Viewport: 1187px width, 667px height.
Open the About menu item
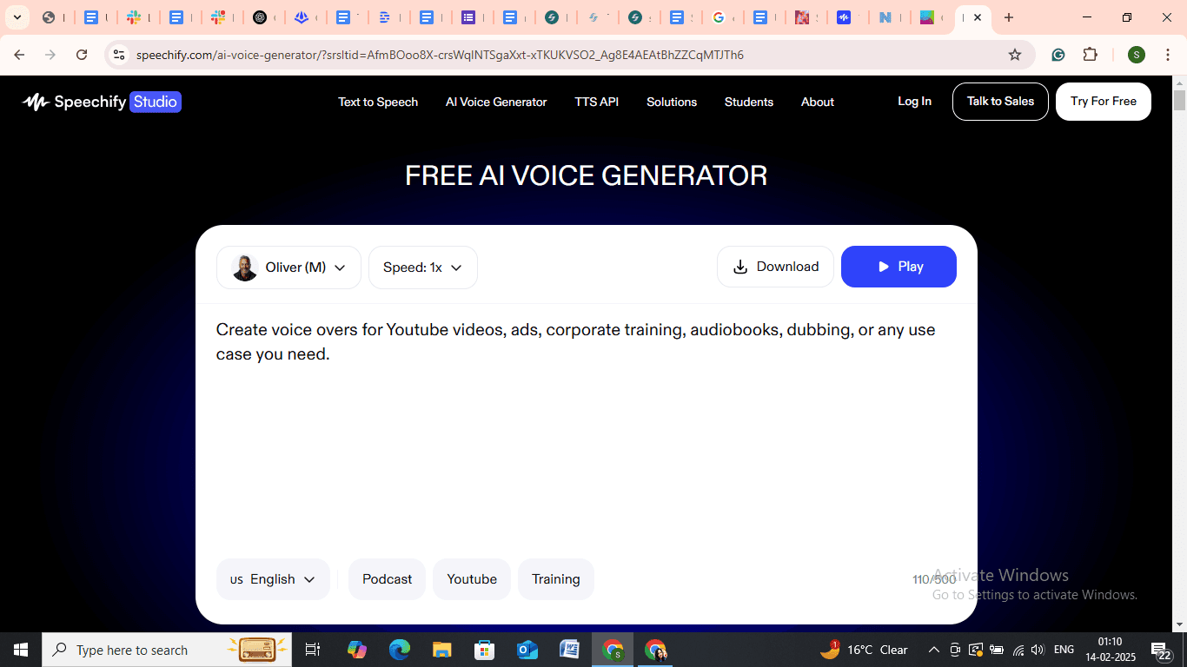coord(818,102)
